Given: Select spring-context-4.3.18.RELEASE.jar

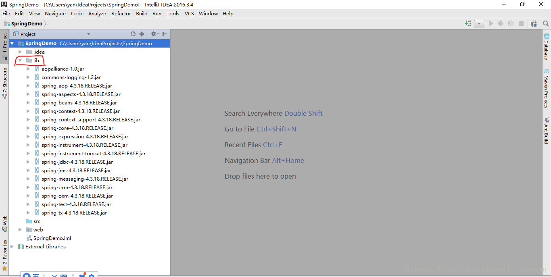Looking at the screenshot, I should pos(80,111).
